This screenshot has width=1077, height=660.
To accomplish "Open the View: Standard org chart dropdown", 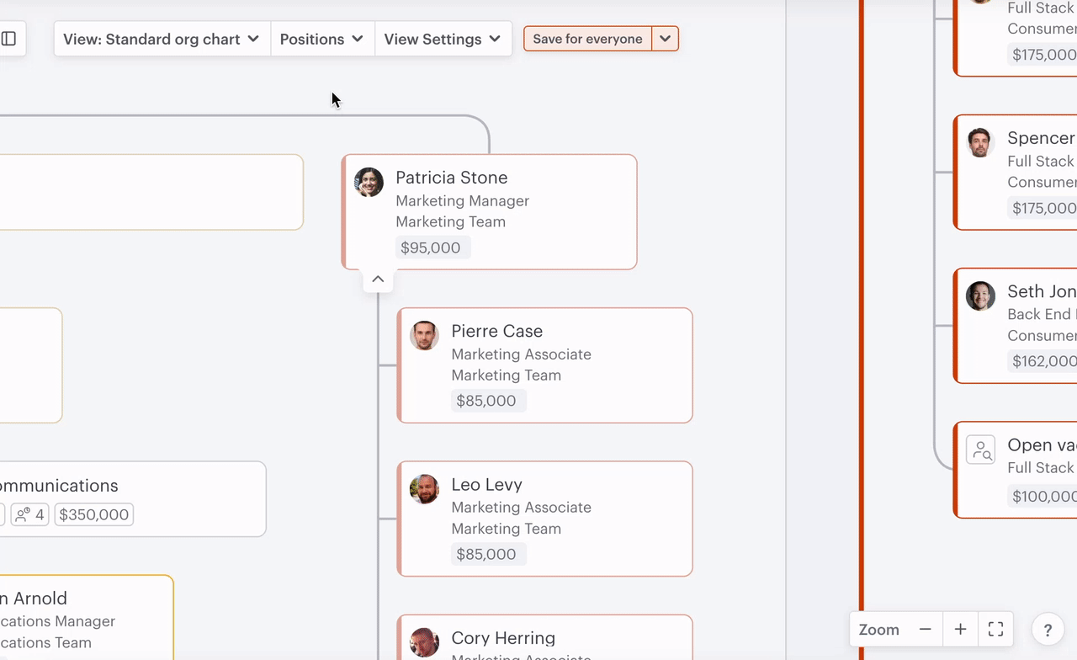I will tap(162, 39).
